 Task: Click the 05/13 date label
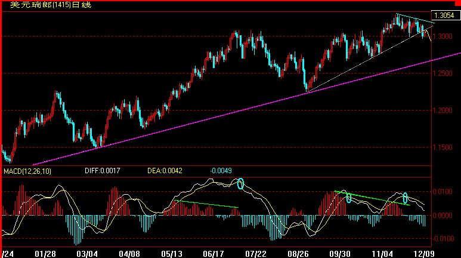coord(171,254)
